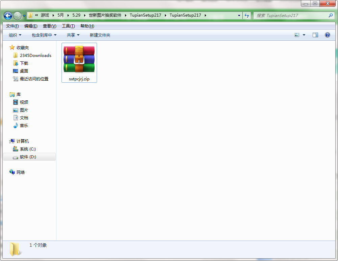This screenshot has height=261, width=338.
Task: Click the 5.29 breadcrumb segment
Action: (76, 15)
